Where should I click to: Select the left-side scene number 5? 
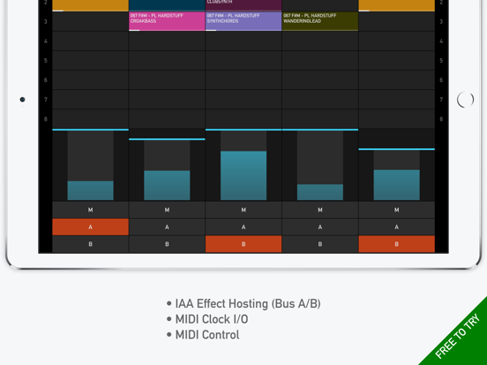(46, 61)
